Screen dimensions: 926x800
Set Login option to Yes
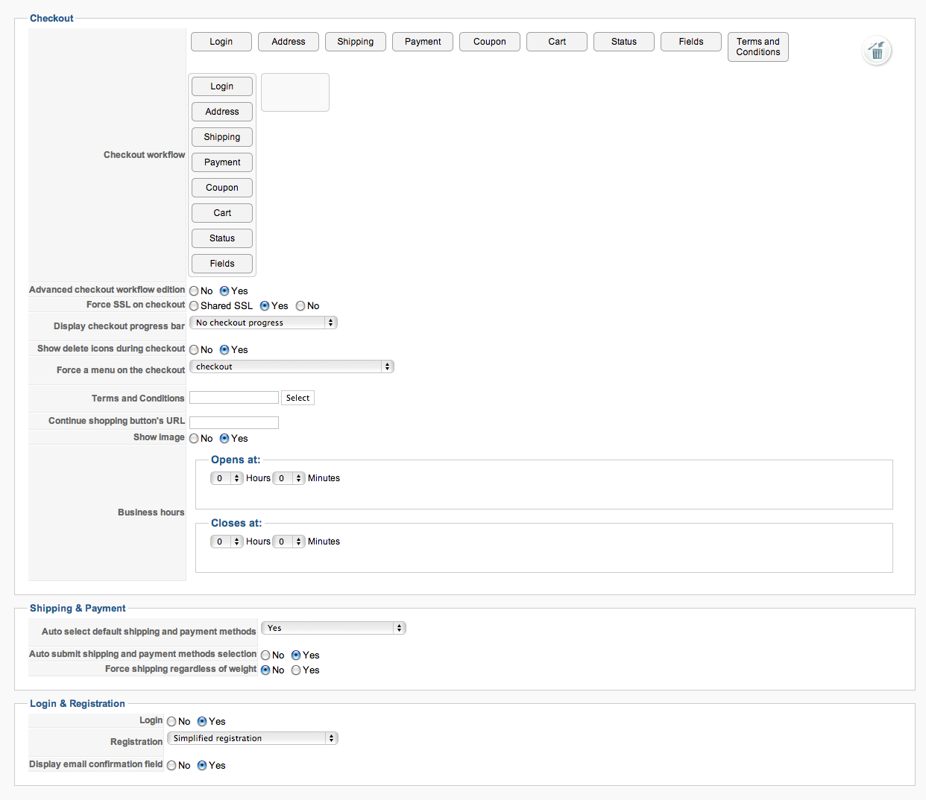tap(202, 722)
